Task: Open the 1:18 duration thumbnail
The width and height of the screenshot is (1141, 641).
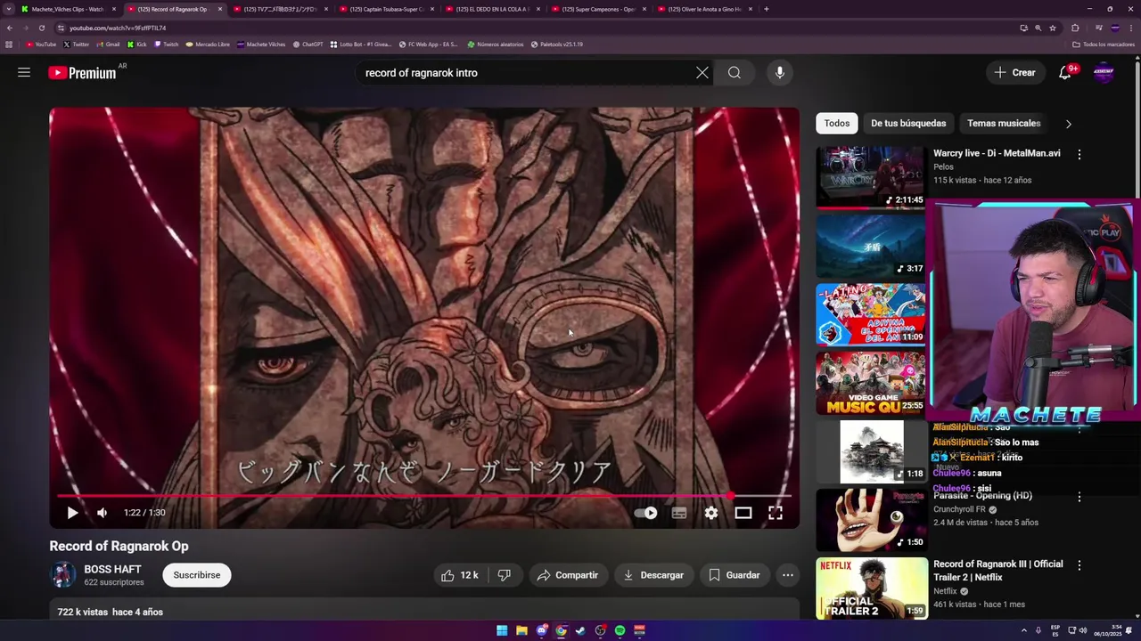Action: 871,451
